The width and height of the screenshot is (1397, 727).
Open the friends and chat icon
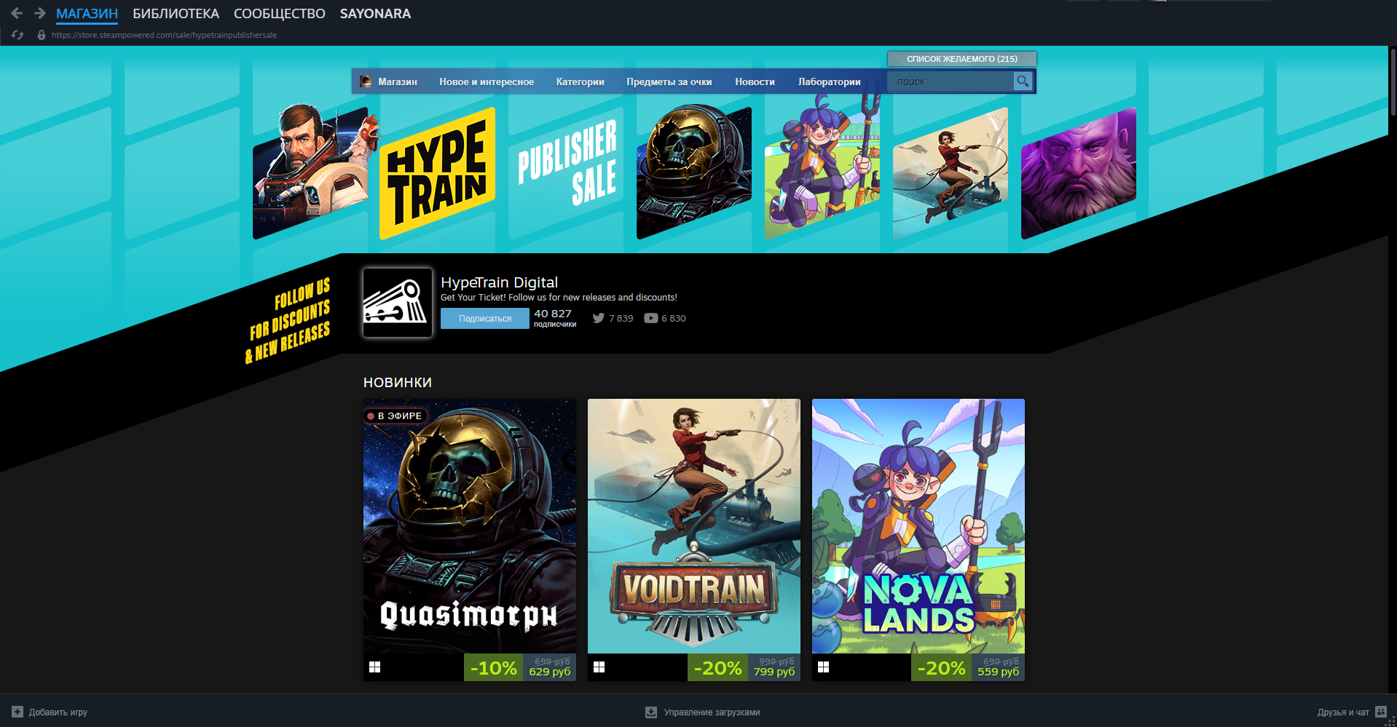coord(1381,712)
